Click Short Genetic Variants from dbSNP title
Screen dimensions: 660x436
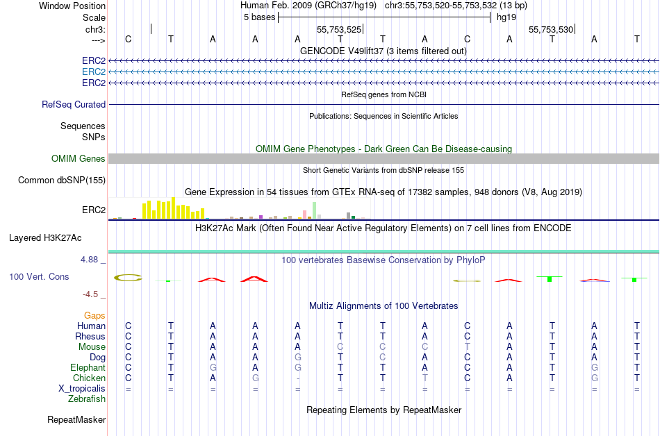[x=383, y=170]
